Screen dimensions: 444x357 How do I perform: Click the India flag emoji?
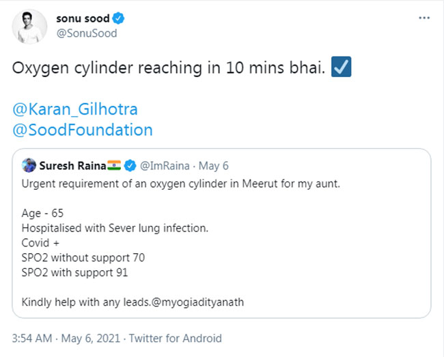click(113, 165)
